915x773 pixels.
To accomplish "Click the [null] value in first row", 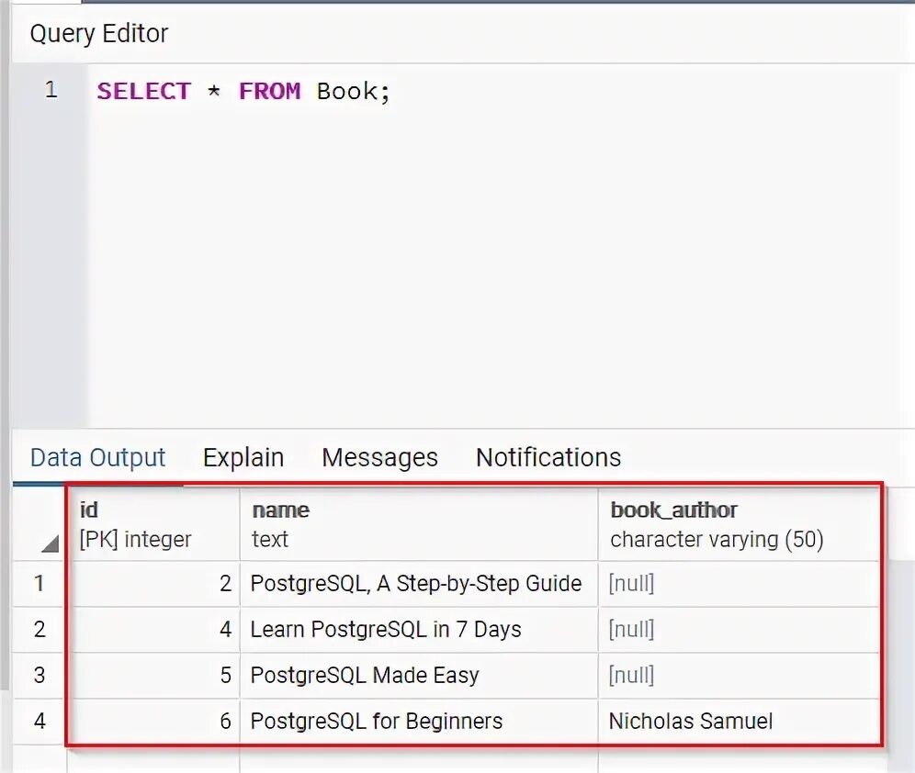I will tap(631, 584).
